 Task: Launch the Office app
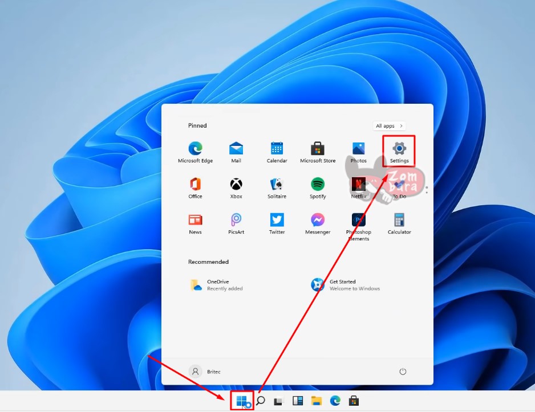195,188
